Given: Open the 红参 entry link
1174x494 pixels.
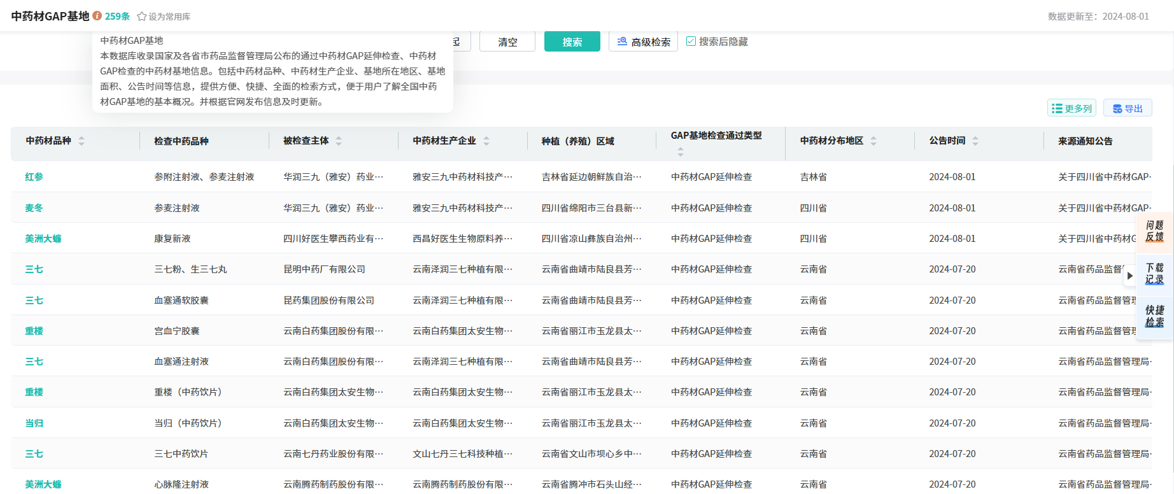Looking at the screenshot, I should 34,177.
